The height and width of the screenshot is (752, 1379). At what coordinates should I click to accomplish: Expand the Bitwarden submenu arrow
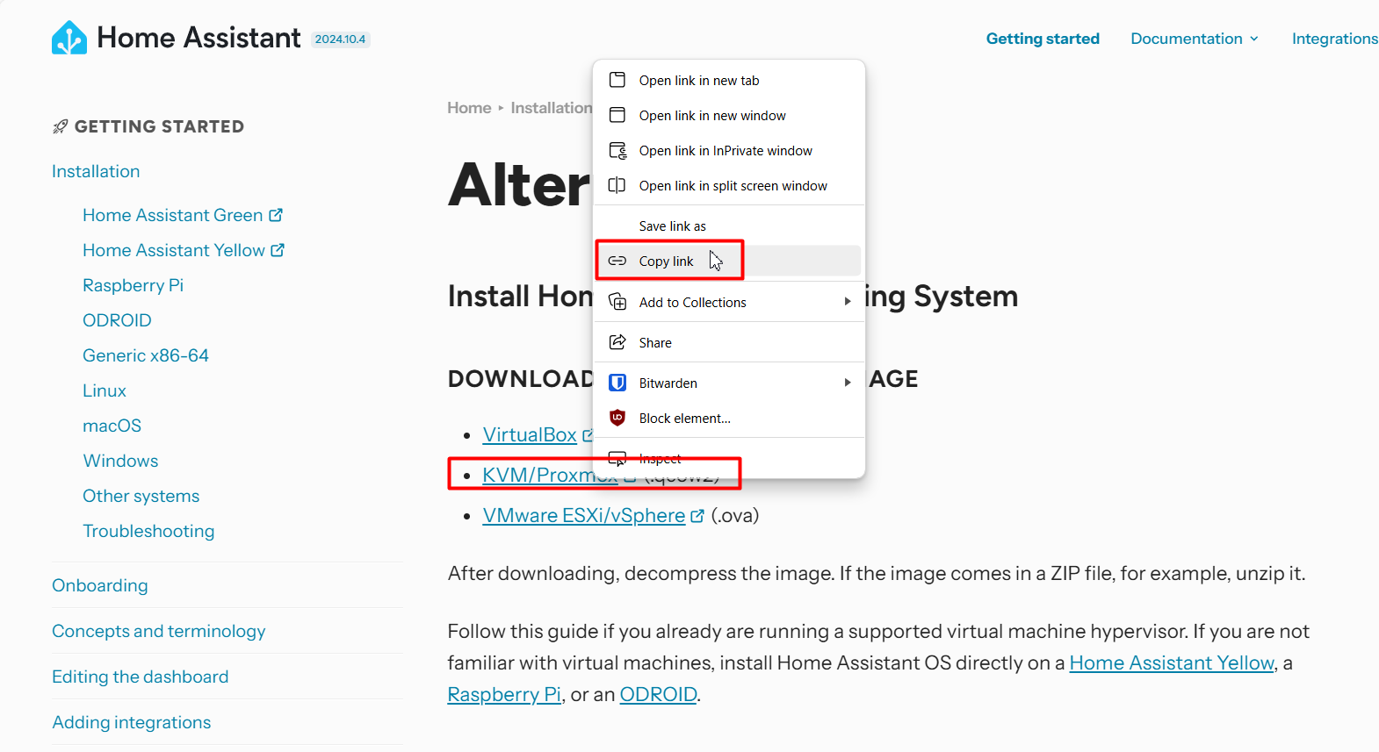(x=848, y=383)
